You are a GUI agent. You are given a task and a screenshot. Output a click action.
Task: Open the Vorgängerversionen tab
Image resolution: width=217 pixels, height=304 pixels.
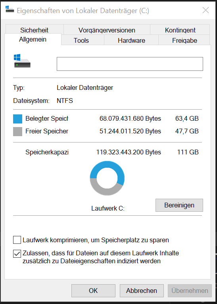107,30
